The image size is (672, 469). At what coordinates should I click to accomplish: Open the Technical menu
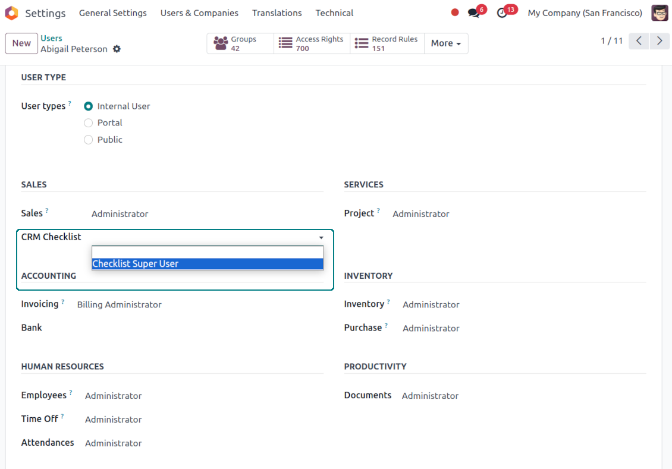coord(334,13)
